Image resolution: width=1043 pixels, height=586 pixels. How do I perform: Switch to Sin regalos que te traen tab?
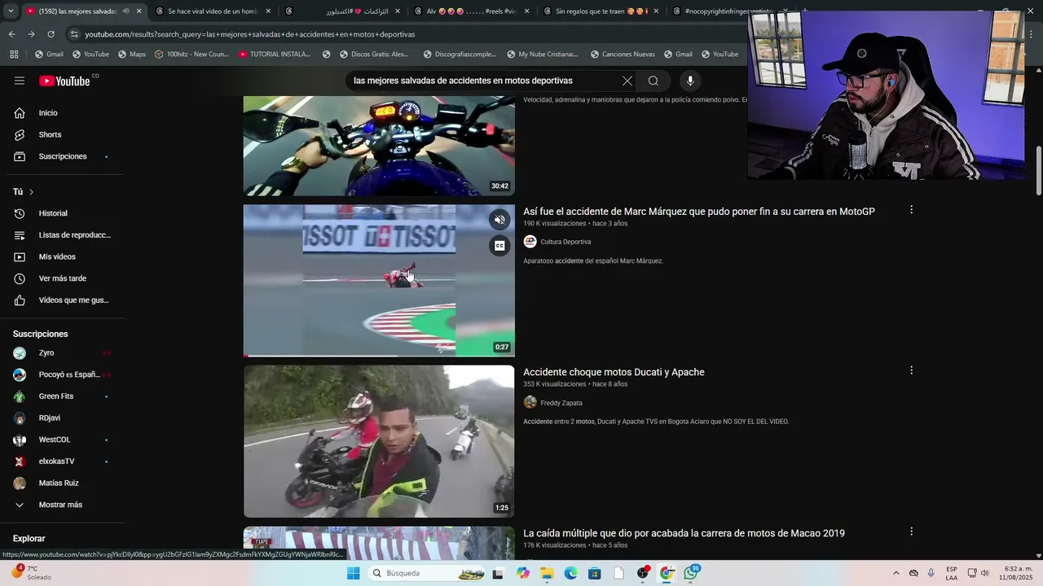click(x=601, y=11)
